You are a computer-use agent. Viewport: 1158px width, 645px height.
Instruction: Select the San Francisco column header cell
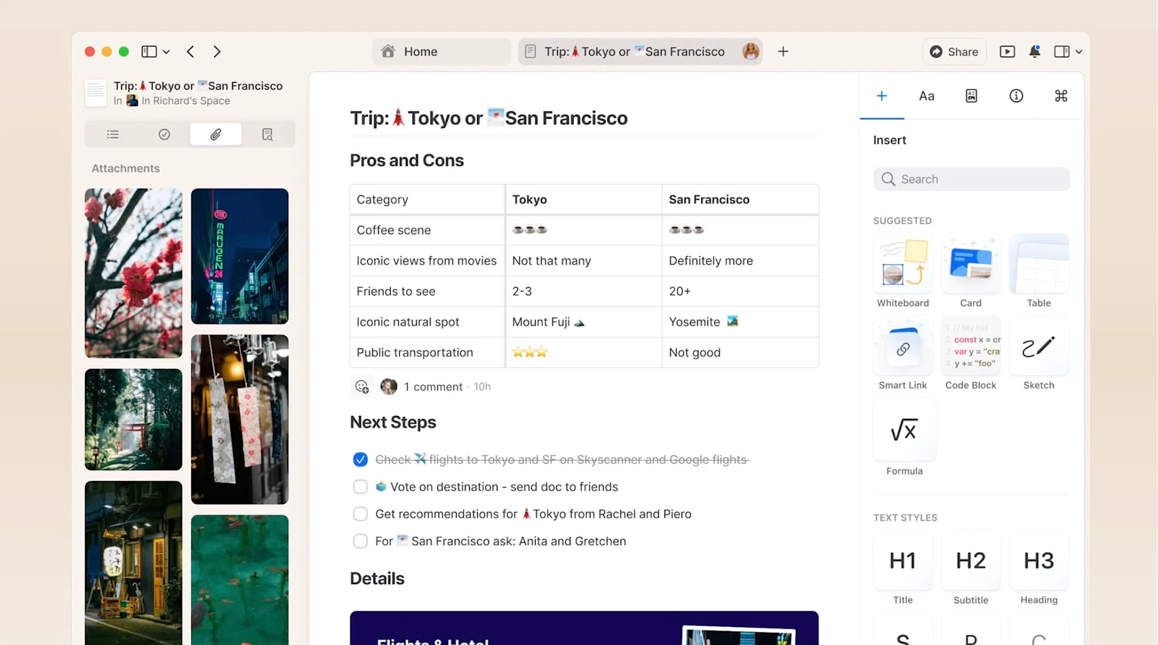[740, 200]
